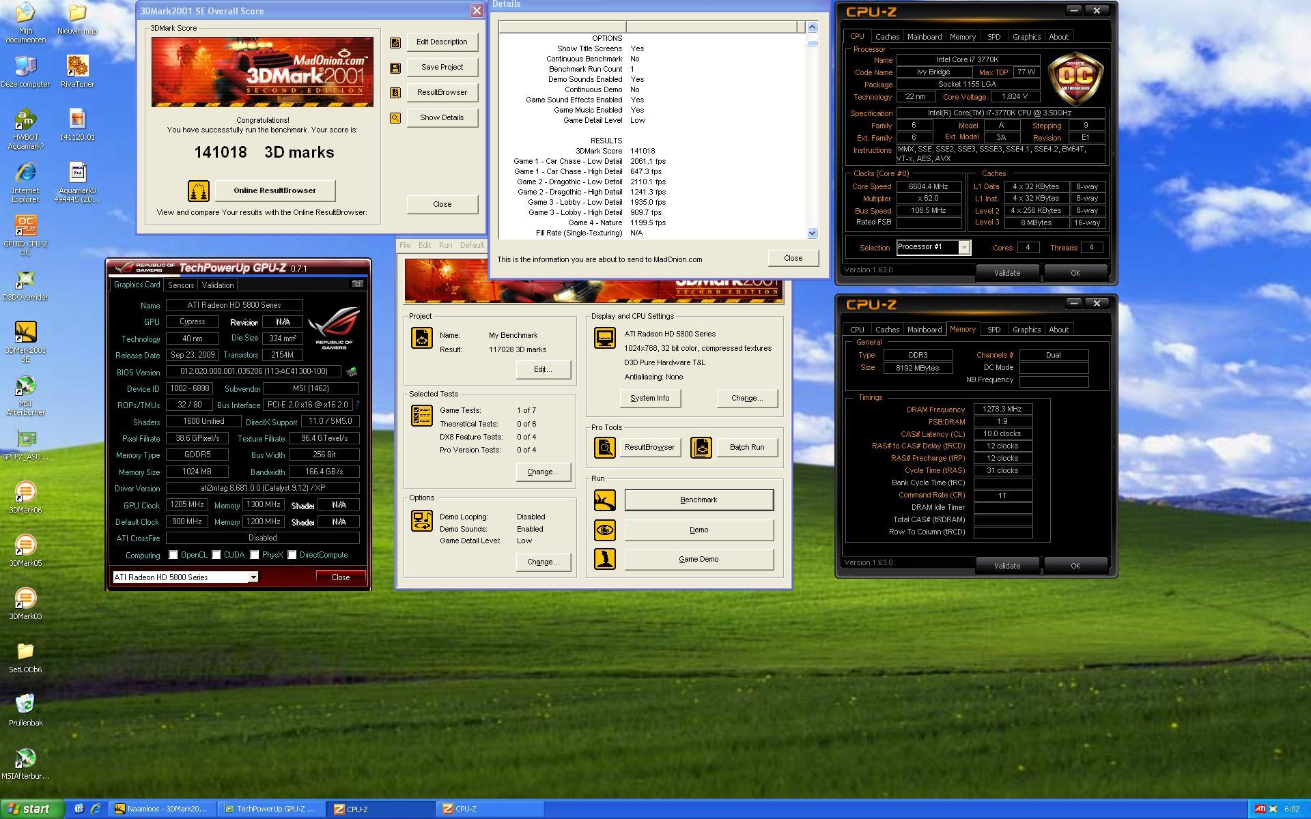
Task: Click the Demo eye icon
Action: (604, 530)
